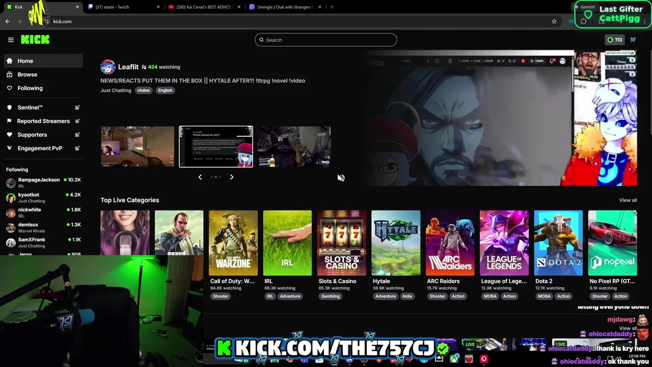Click the Just Chatting category link
The height and width of the screenshot is (367, 652).
[116, 90]
